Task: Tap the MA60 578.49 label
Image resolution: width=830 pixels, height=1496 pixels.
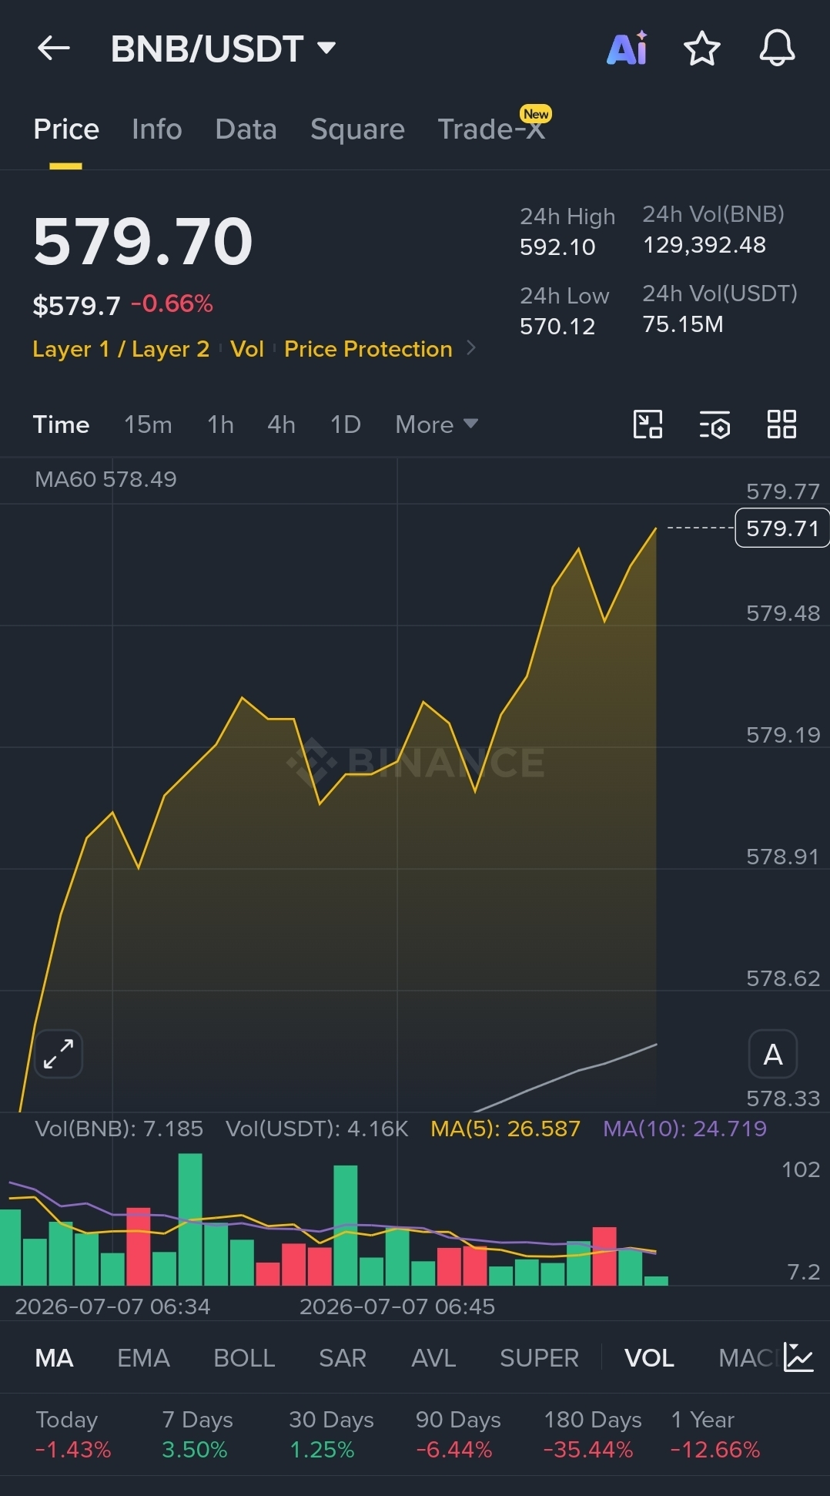Action: coord(105,479)
